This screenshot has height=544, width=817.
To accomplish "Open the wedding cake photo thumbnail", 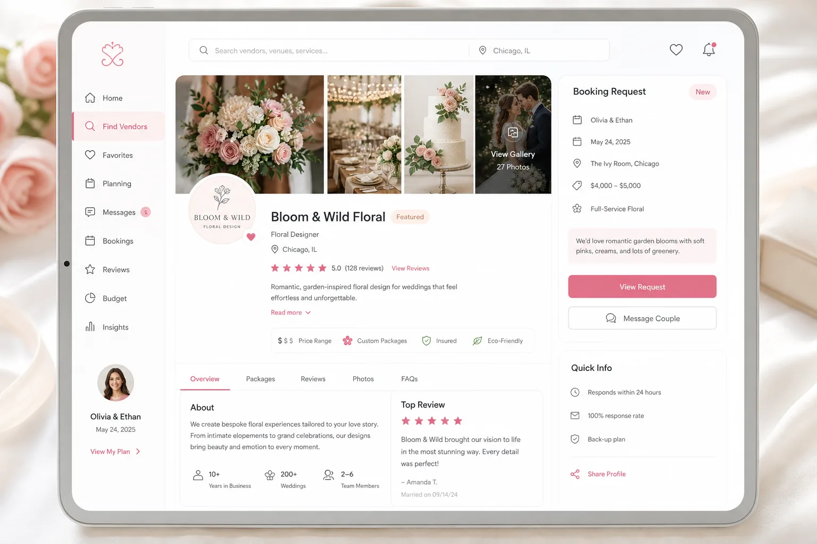I will coord(439,134).
